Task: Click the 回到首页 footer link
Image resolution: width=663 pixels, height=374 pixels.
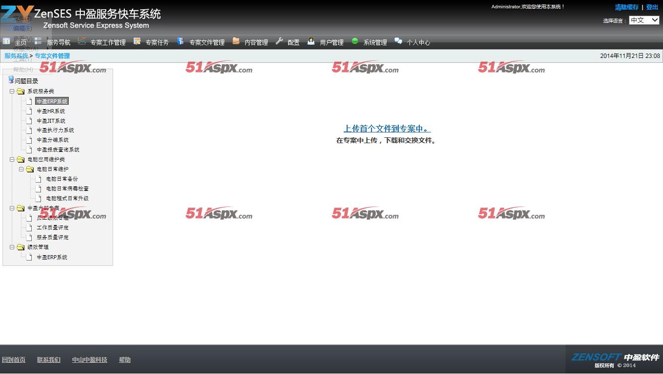Action: pyautogui.click(x=14, y=360)
